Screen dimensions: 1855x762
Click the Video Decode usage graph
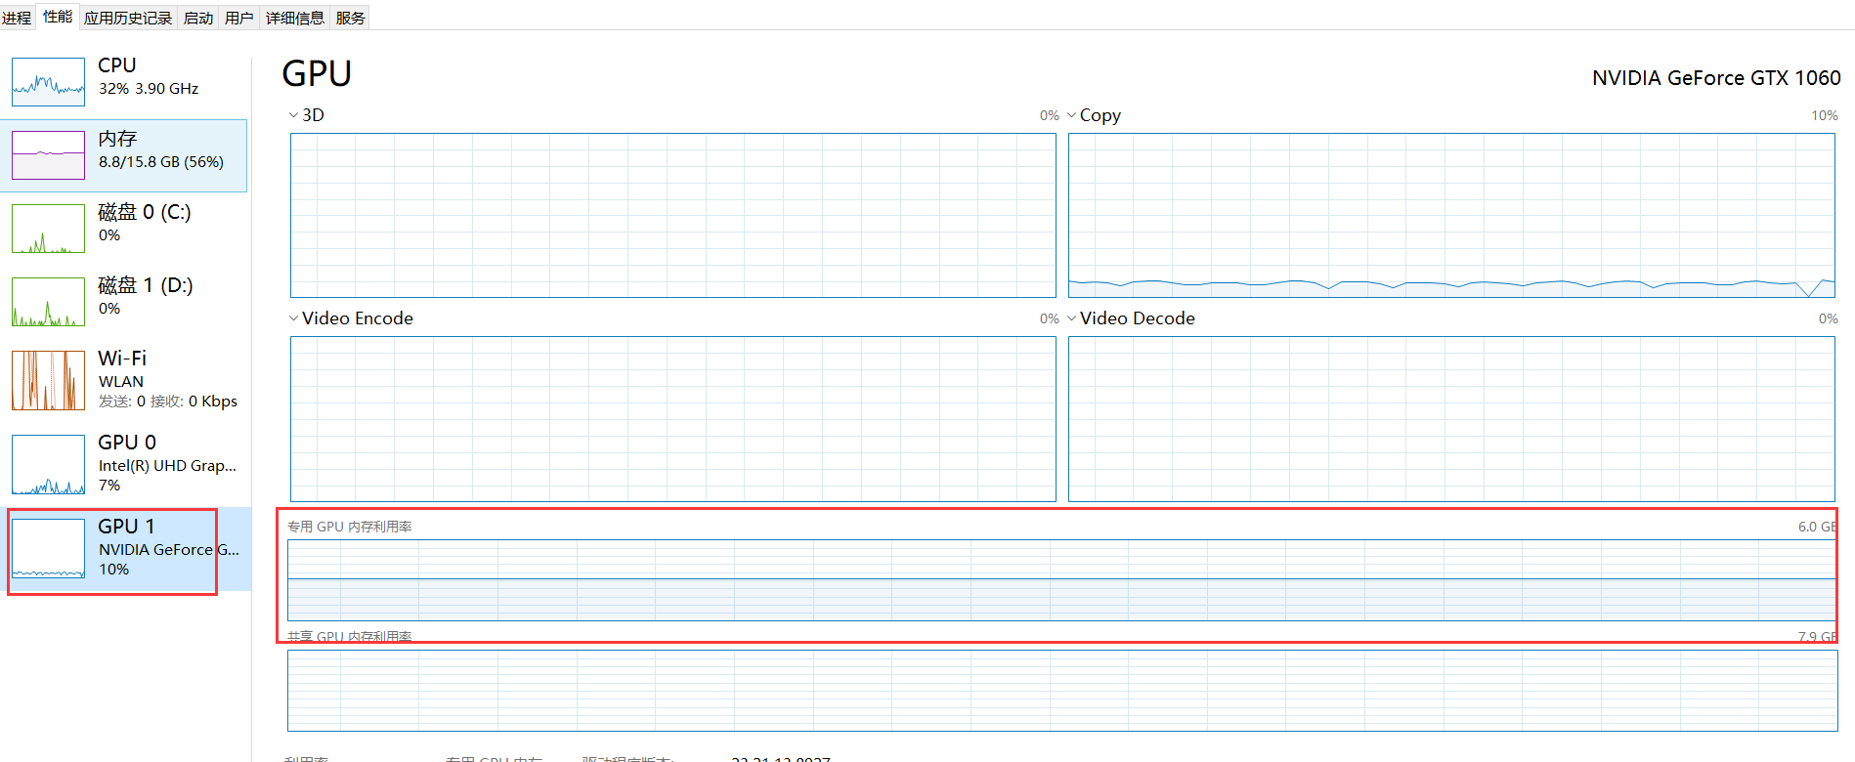(x=1451, y=419)
